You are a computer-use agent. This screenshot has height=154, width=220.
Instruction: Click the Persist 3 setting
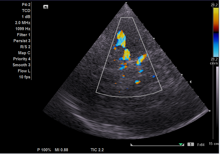tap(22, 41)
